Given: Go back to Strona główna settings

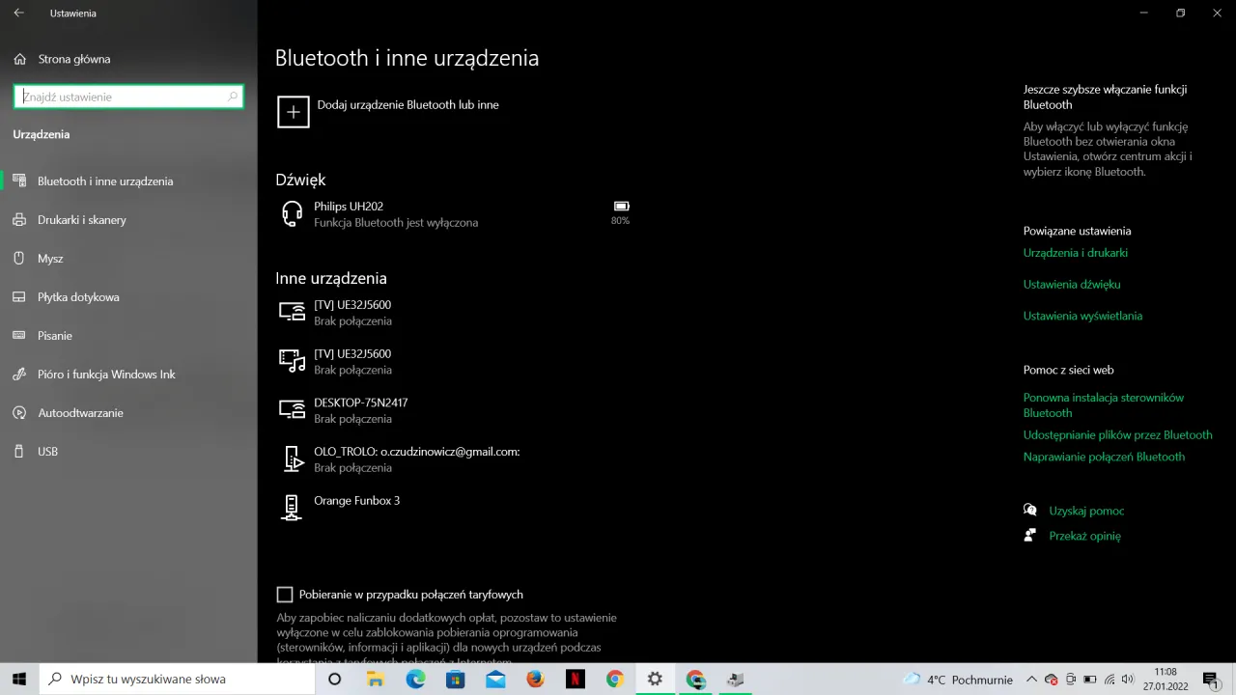Looking at the screenshot, I should click(73, 59).
